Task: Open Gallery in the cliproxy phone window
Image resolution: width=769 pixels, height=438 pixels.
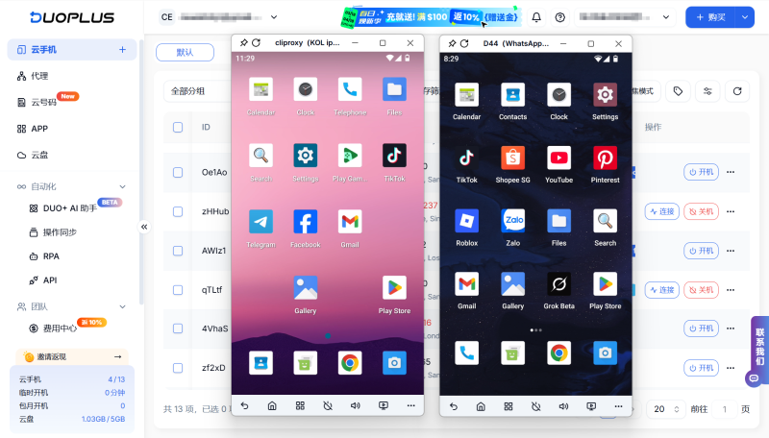Action: pos(305,287)
